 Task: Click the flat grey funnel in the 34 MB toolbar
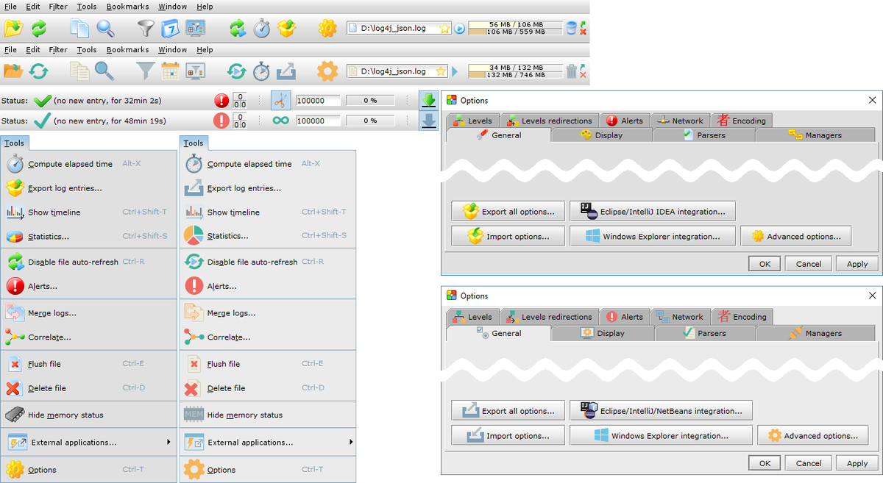[x=146, y=71]
